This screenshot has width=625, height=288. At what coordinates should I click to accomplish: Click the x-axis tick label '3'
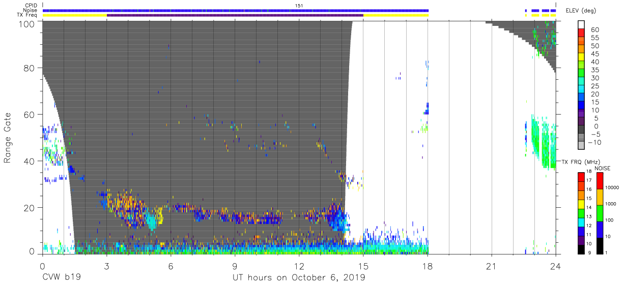coord(106,266)
